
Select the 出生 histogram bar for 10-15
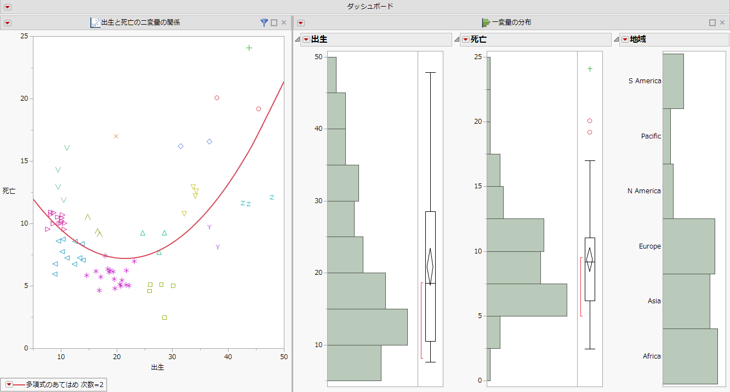click(x=367, y=327)
